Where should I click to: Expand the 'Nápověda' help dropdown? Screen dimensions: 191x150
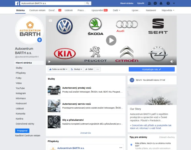[168, 10]
